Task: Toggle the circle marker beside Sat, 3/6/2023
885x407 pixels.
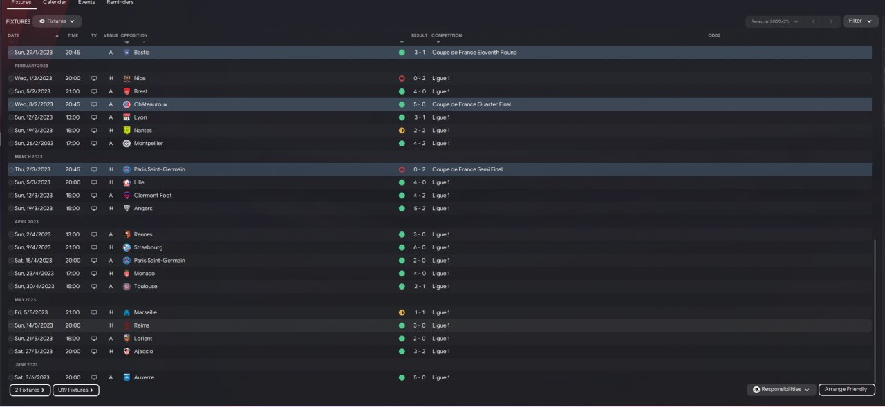Action: (x=11, y=378)
